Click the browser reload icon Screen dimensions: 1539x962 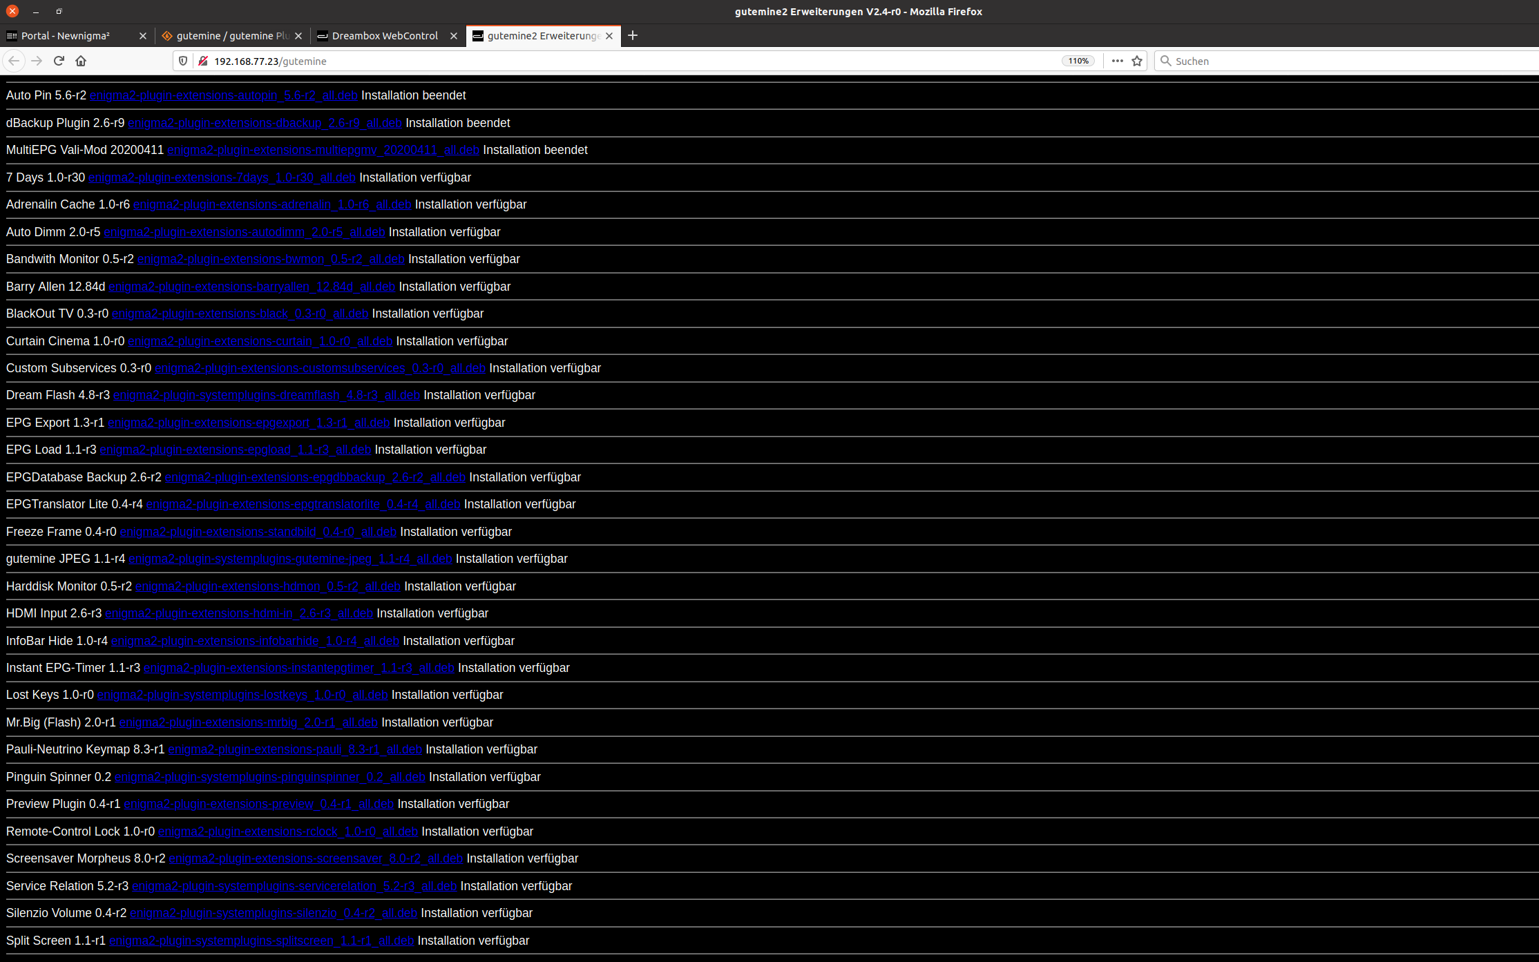coord(59,61)
